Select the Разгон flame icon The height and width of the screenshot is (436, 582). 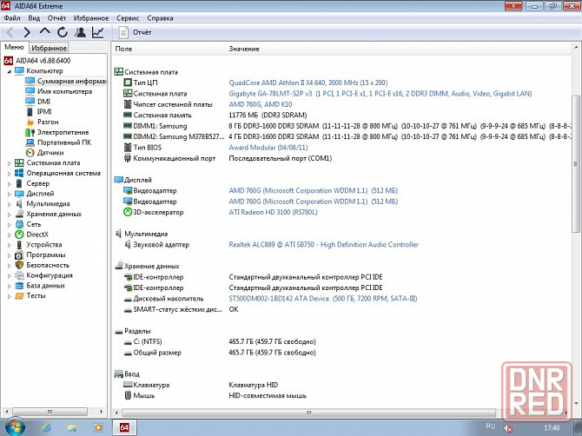tap(30, 122)
